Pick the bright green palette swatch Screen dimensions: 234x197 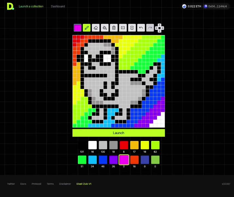[x=82, y=160]
